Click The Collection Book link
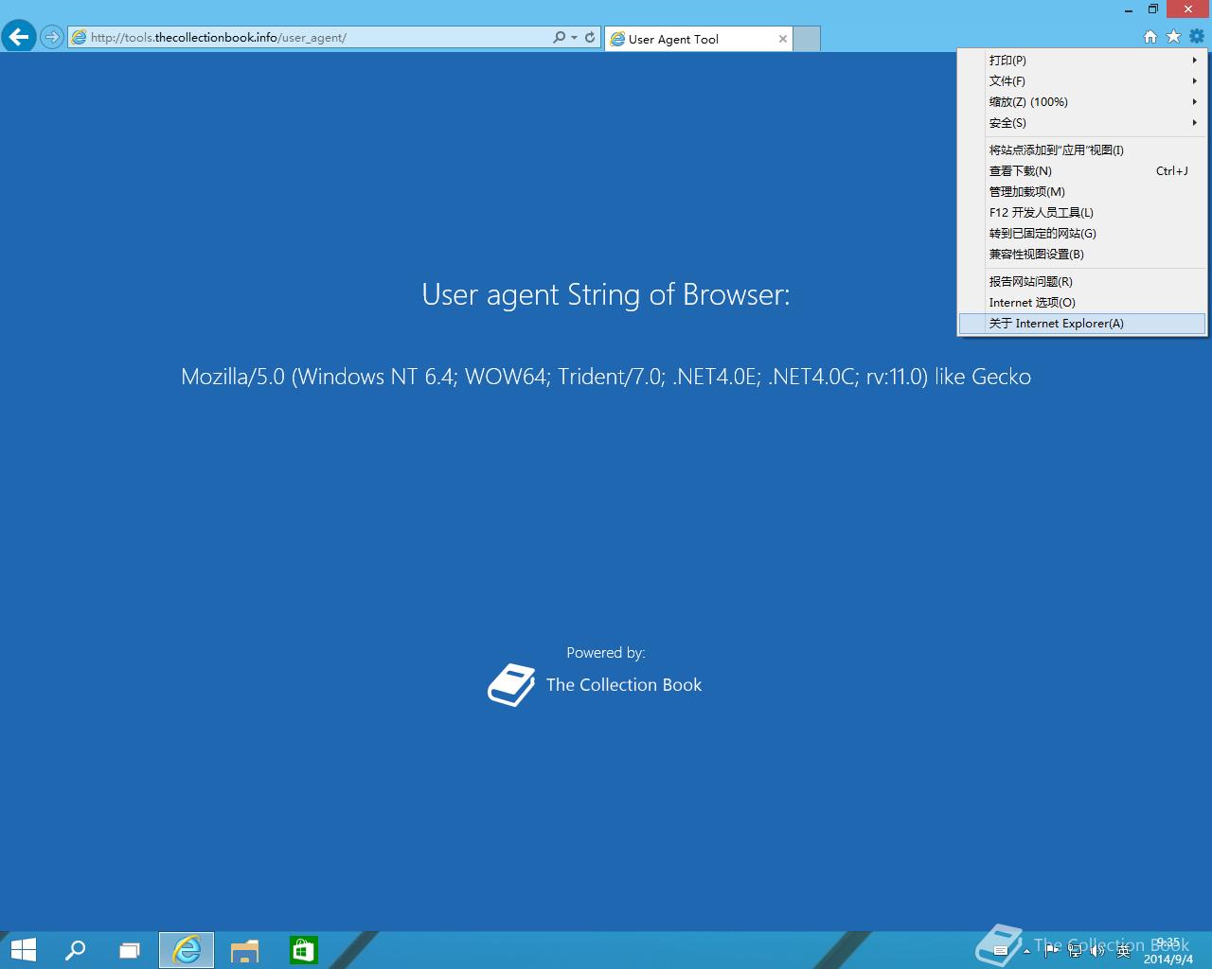 pos(623,684)
